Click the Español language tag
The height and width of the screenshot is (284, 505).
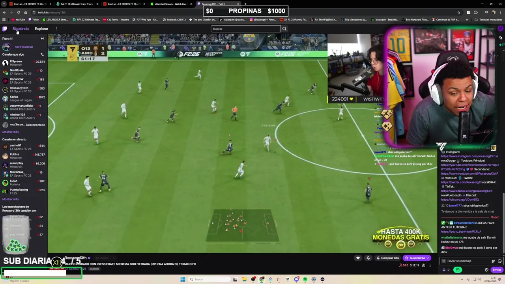click(x=94, y=269)
